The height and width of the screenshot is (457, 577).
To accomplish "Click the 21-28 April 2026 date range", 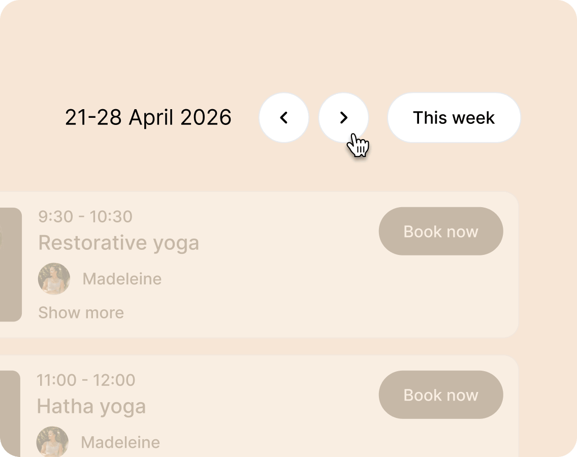I will tap(148, 118).
